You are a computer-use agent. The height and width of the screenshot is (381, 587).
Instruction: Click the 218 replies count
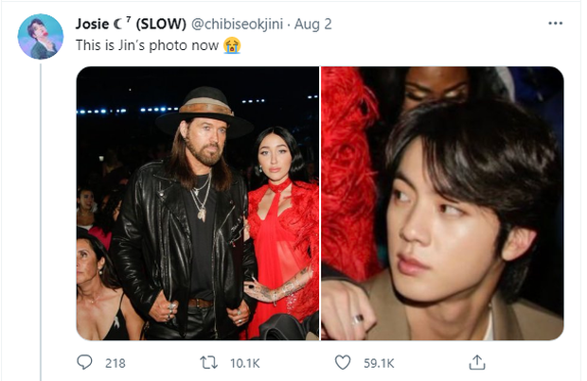pyautogui.click(x=116, y=363)
